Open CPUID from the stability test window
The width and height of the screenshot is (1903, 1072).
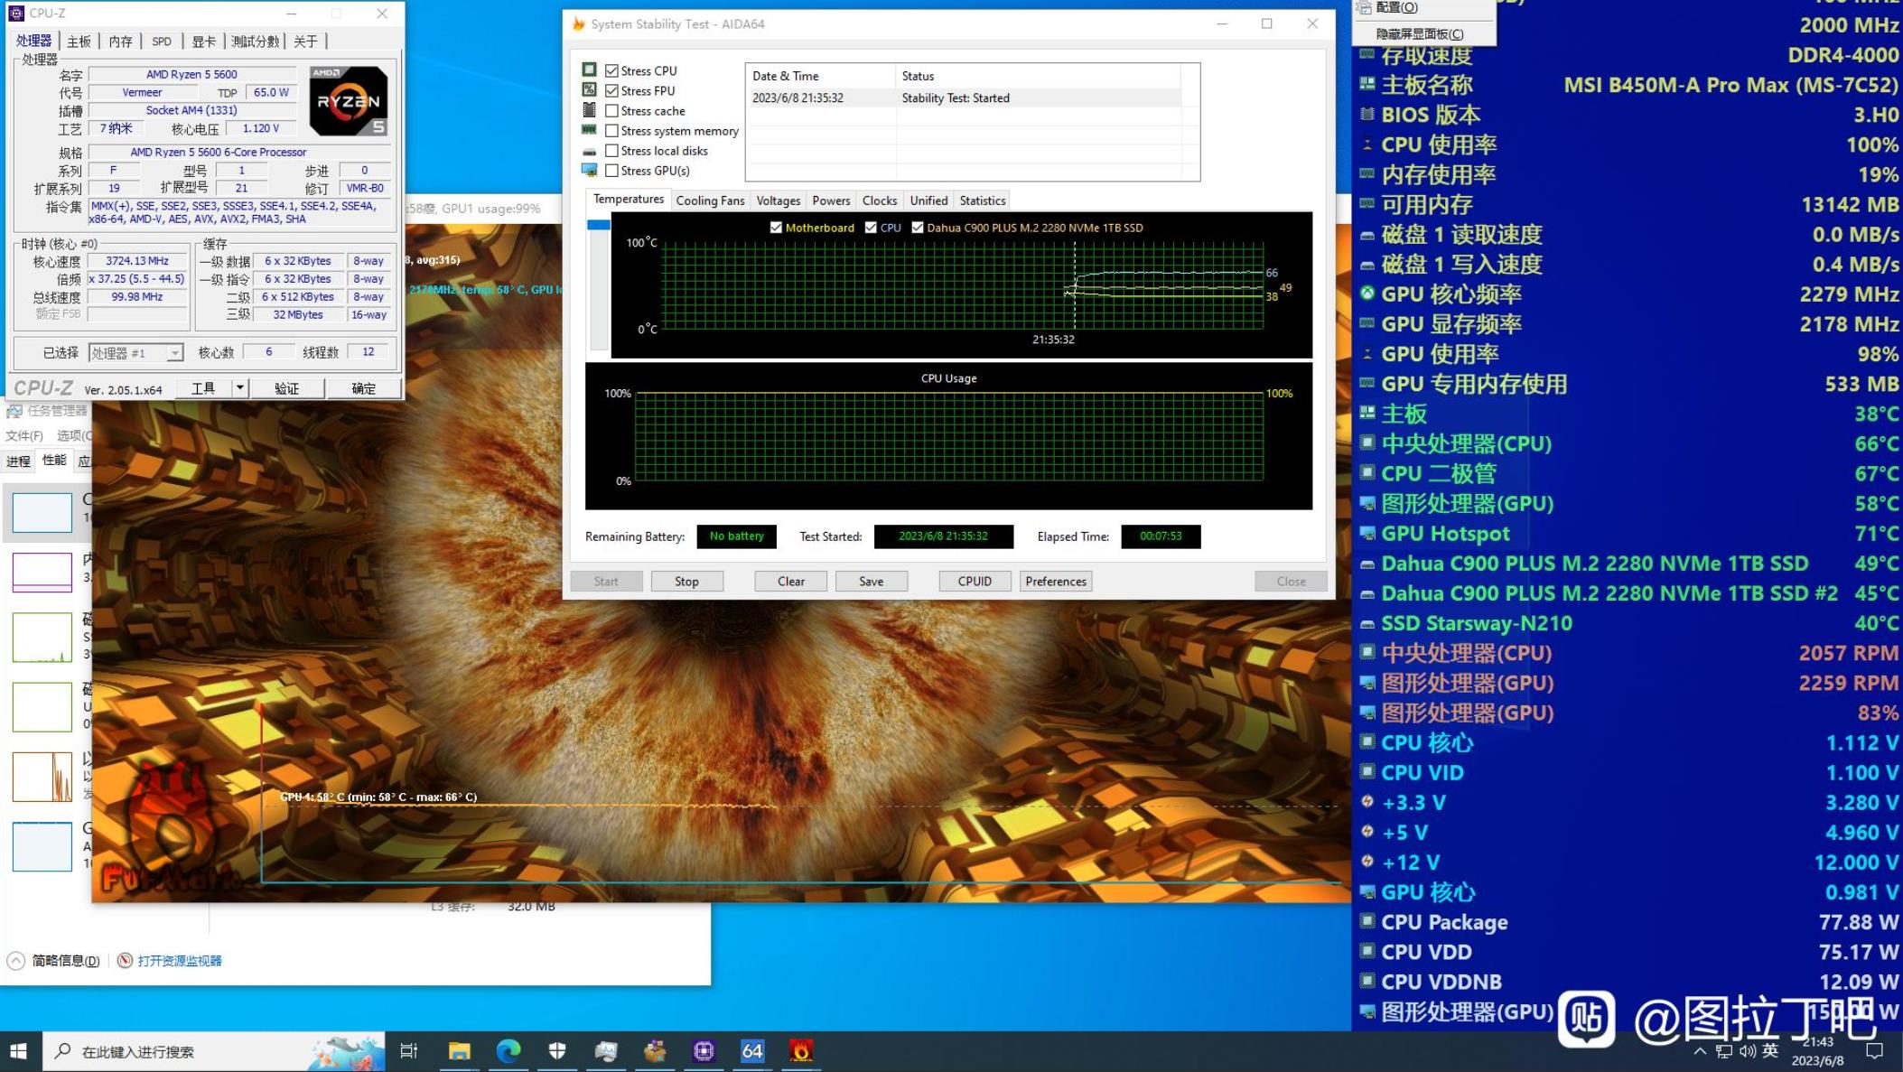coord(975,582)
